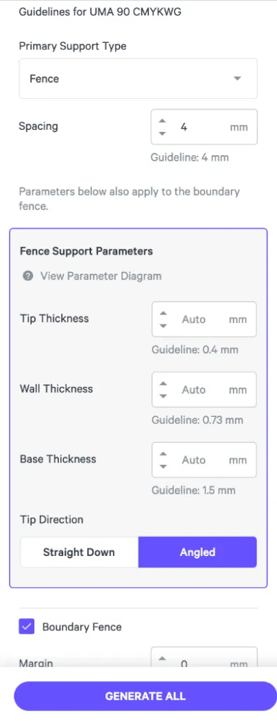Decrease Wall Thickness using down arrow
Image resolution: width=277 pixels, height=723 pixels.
tap(163, 396)
